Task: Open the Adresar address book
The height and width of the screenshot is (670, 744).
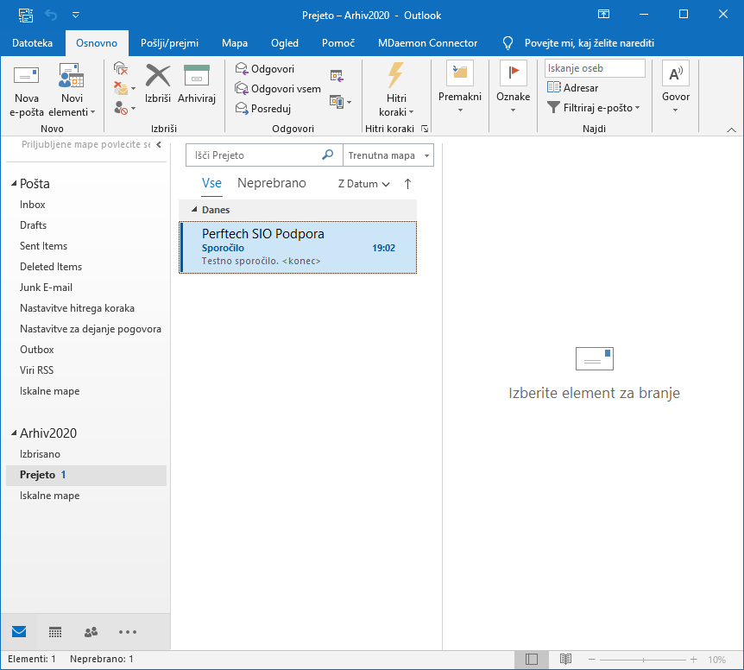Action: [x=572, y=88]
